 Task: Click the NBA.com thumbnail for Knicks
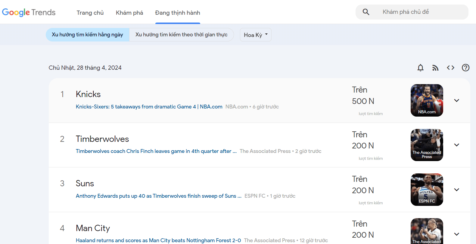427,100
